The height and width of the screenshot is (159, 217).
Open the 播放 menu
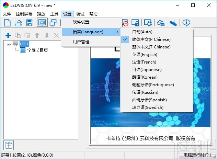(41, 14)
